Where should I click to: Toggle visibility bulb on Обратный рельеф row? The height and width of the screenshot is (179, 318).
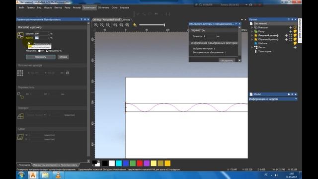(x=295, y=39)
